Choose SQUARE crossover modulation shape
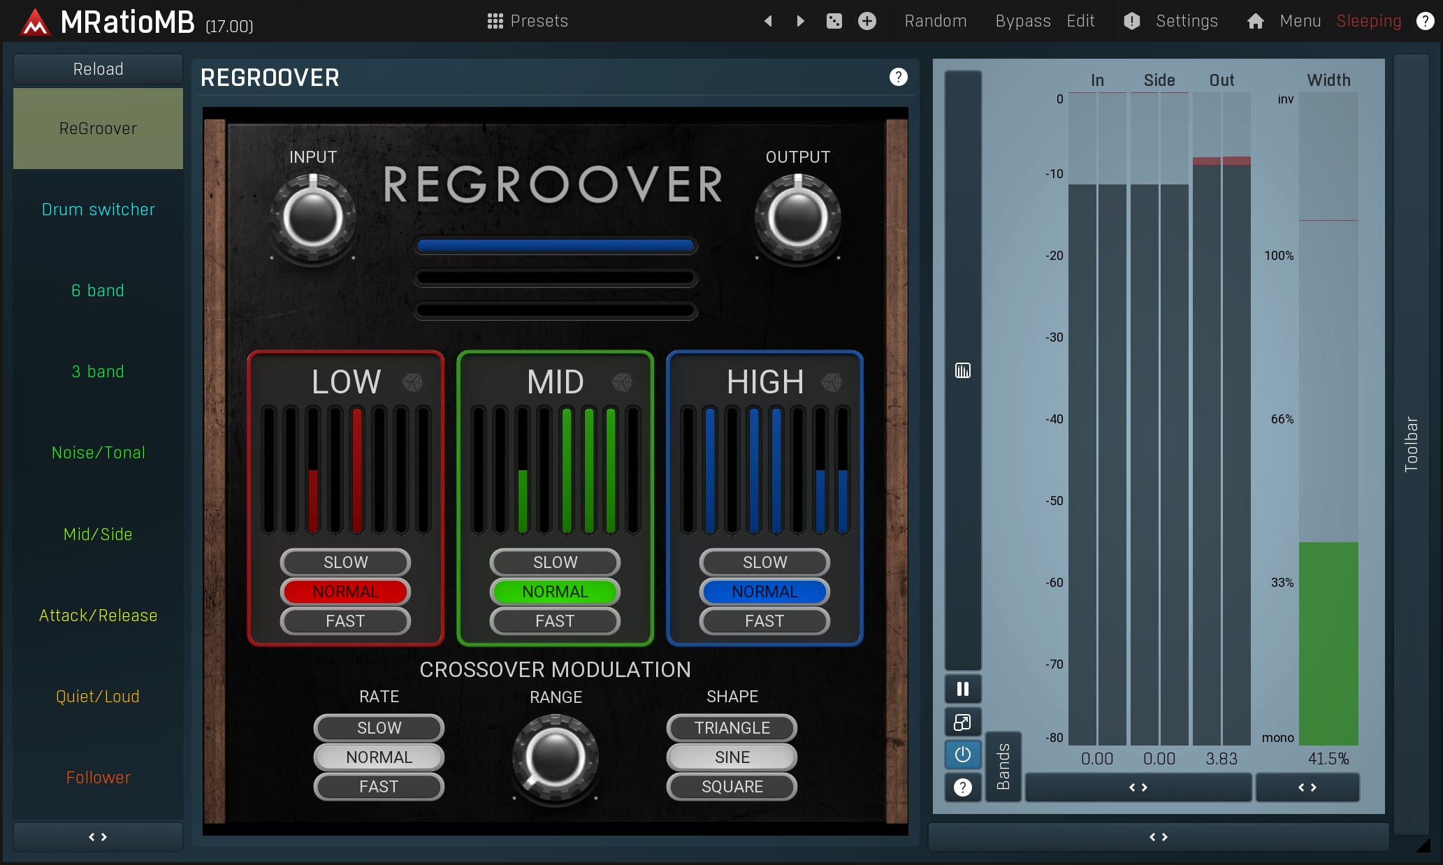This screenshot has height=865, width=1443. (x=732, y=787)
